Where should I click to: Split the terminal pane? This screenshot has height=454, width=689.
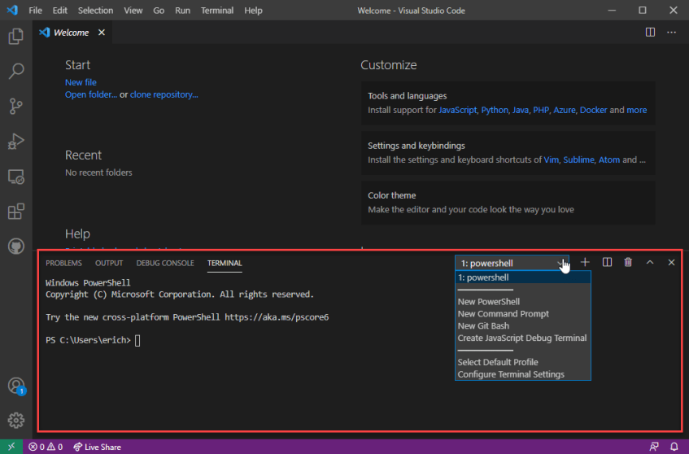(x=607, y=262)
